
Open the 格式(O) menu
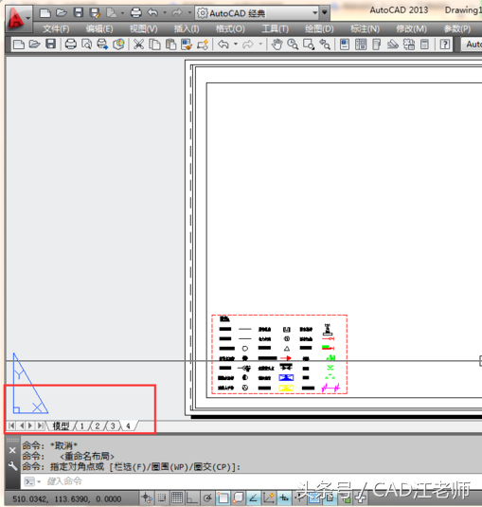pos(230,29)
